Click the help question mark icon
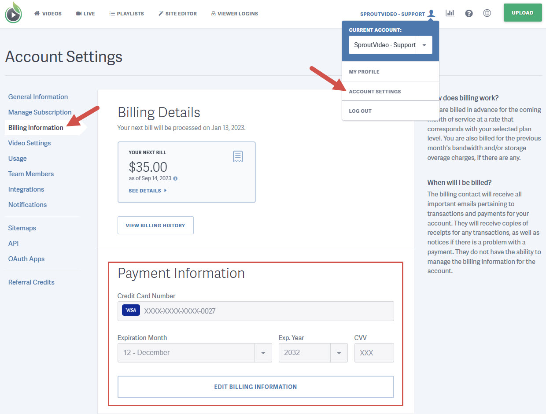 tap(469, 13)
